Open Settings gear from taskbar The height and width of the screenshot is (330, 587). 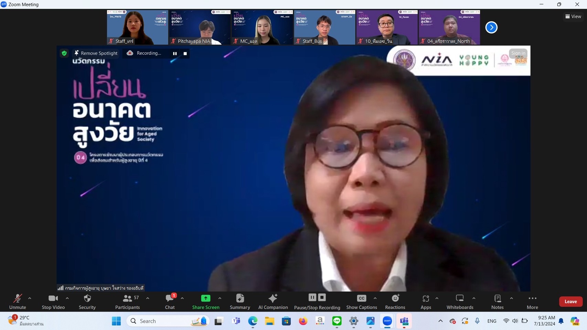pyautogui.click(x=354, y=321)
